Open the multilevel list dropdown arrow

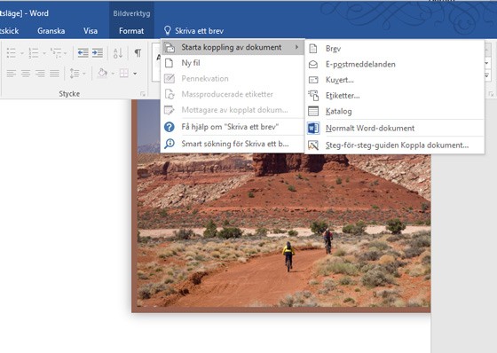(66, 53)
